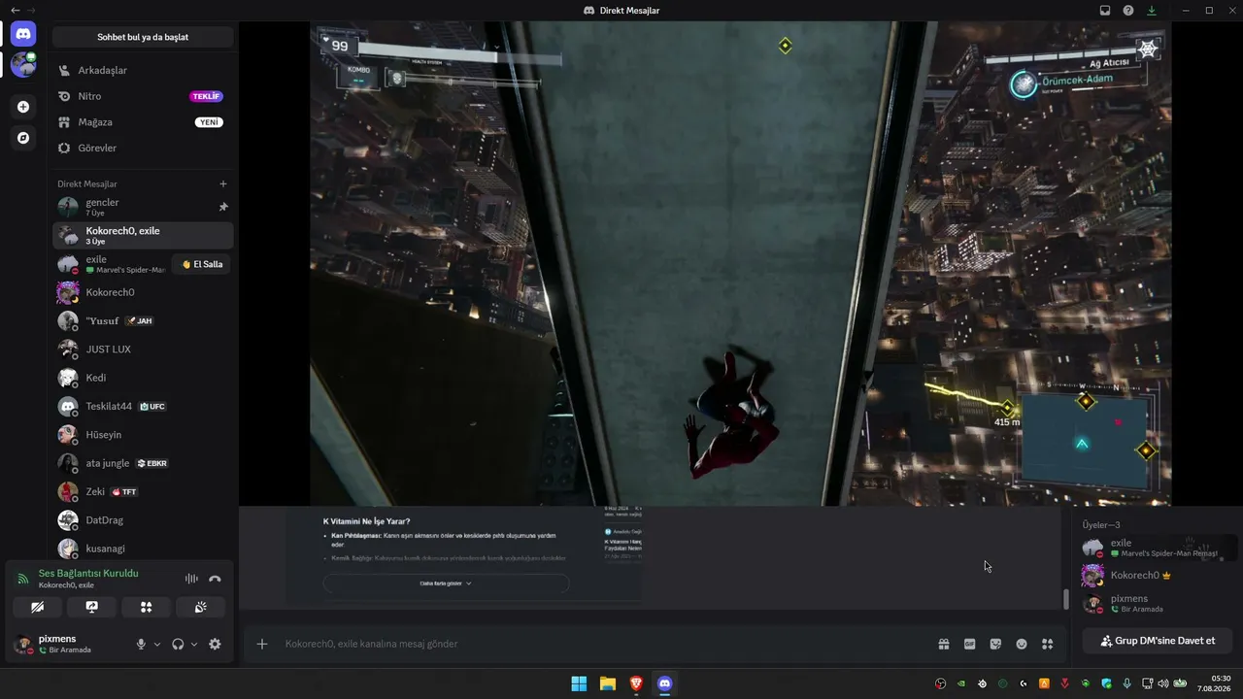This screenshot has width=1243, height=699.
Task: Open direct message with kusanagi
Action: point(143,549)
